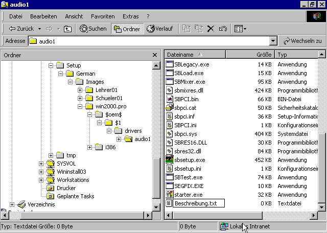
Task: Click the Beschreibung.txt rename field
Action: (199, 203)
